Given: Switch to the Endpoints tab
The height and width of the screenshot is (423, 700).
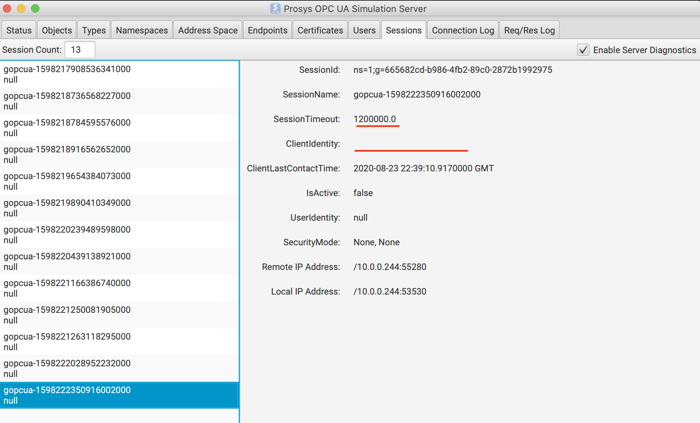Looking at the screenshot, I should pos(268,30).
